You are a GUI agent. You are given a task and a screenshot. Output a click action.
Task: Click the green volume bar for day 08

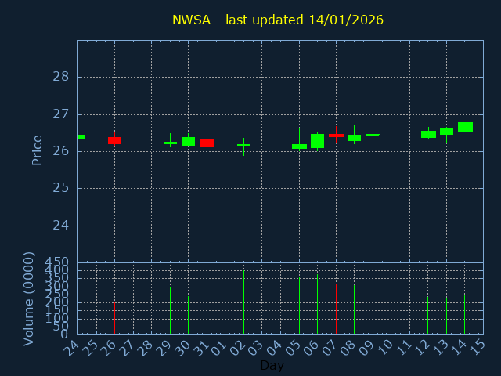click(x=354, y=309)
